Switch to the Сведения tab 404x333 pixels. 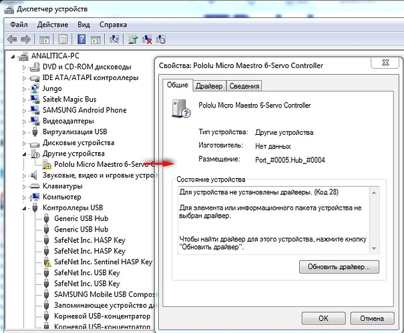[244, 85]
